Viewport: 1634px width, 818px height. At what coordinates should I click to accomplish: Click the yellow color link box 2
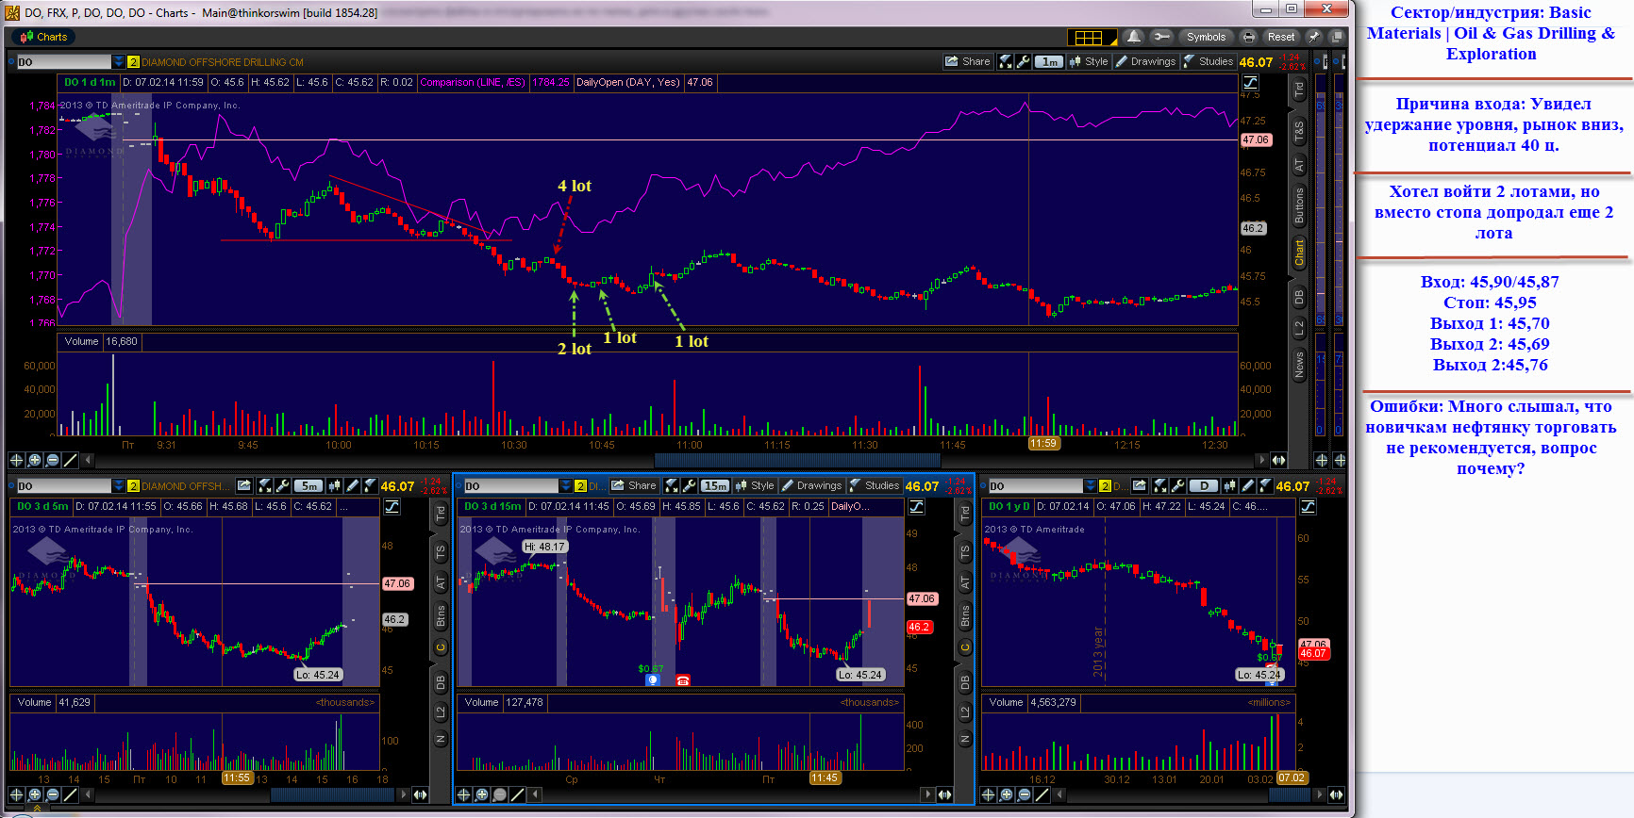tap(133, 62)
